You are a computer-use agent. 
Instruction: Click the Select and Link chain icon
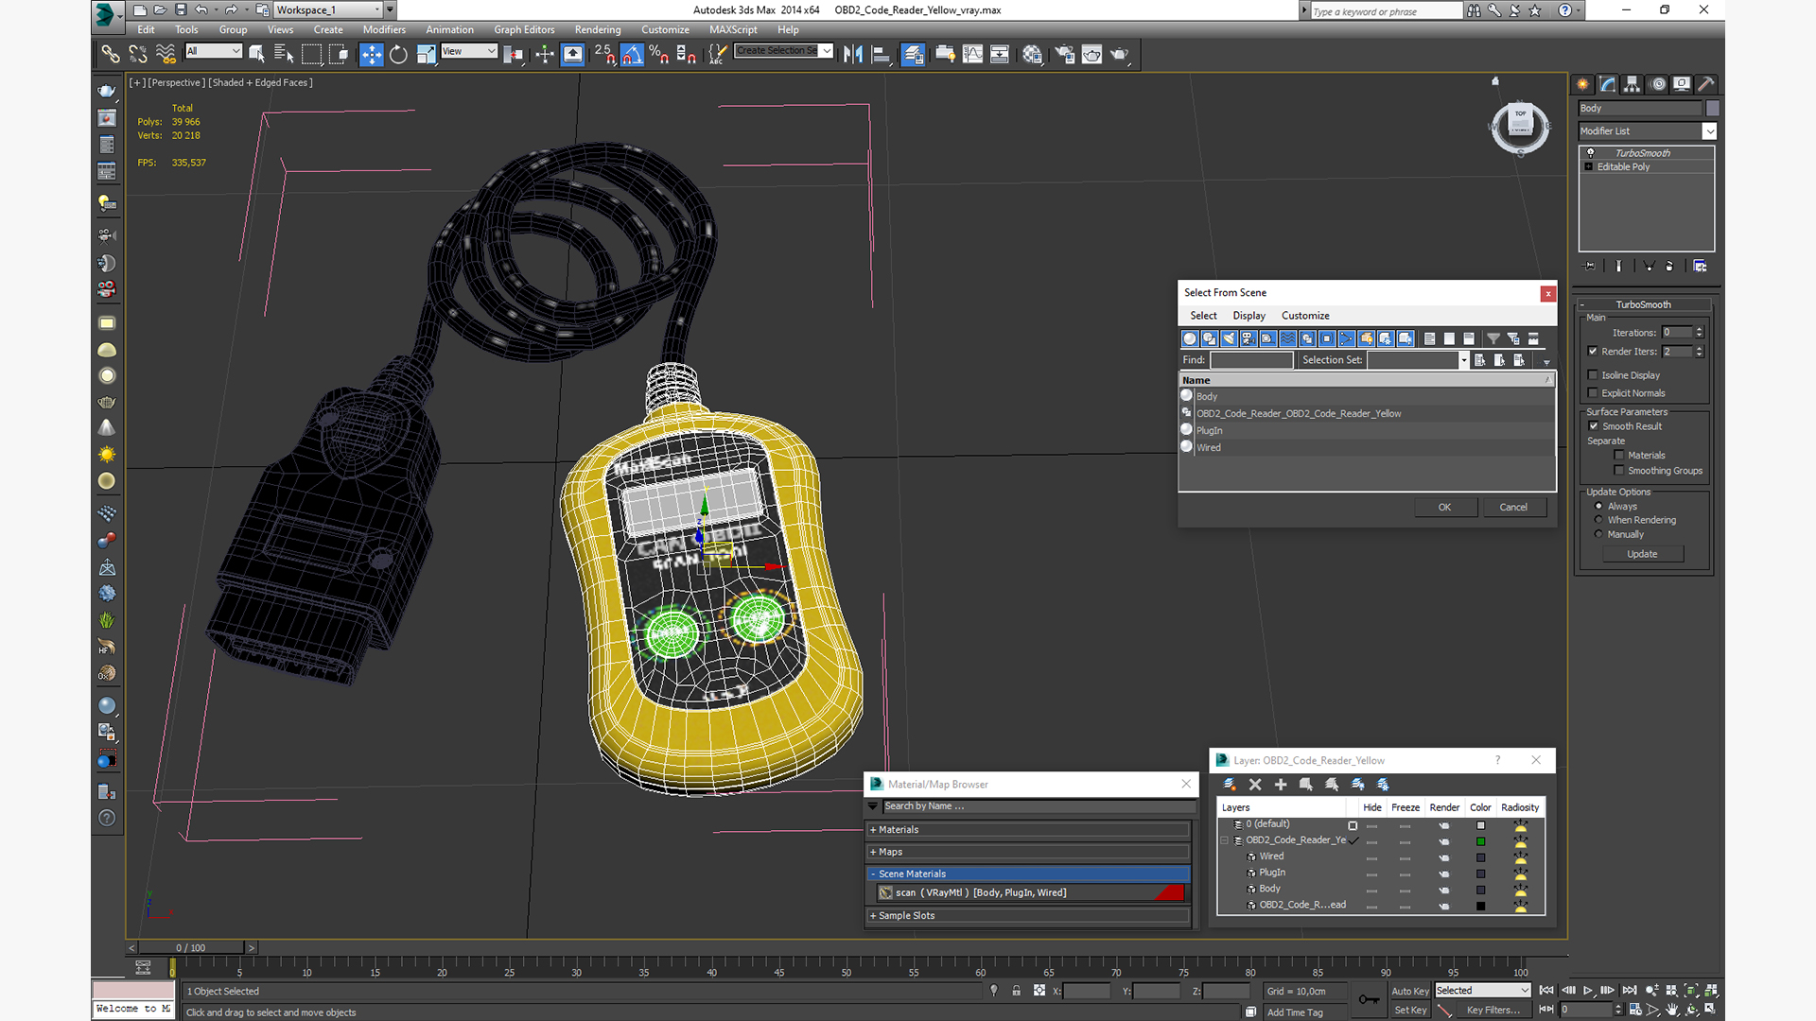(x=111, y=55)
